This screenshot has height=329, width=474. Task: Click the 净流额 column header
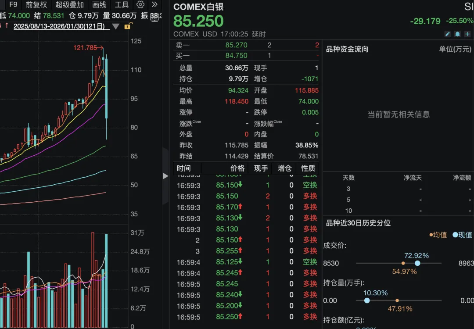pos(462,178)
